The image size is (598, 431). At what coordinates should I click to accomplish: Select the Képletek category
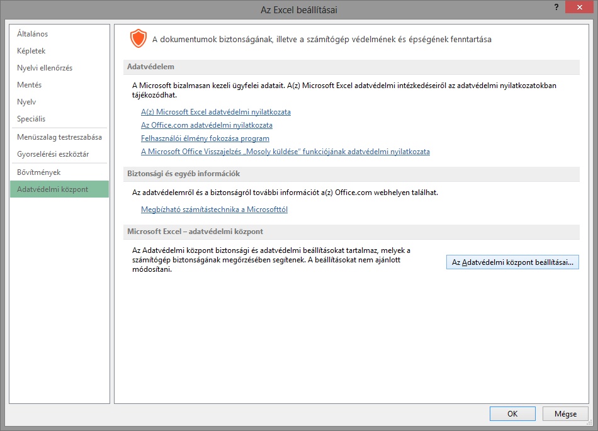click(x=59, y=51)
